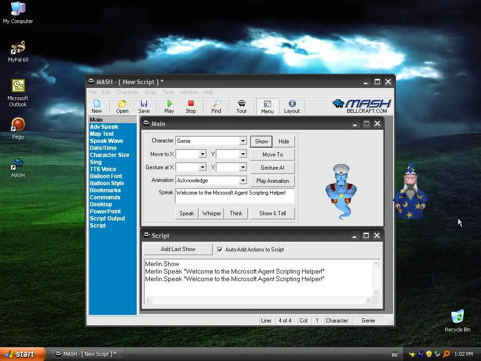
Task: Click the Show & Tell button
Action: coord(273,213)
